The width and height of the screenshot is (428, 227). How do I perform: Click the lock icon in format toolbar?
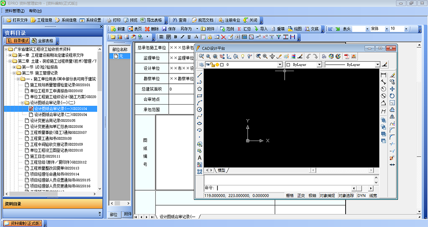pyautogui.click(x=210, y=37)
